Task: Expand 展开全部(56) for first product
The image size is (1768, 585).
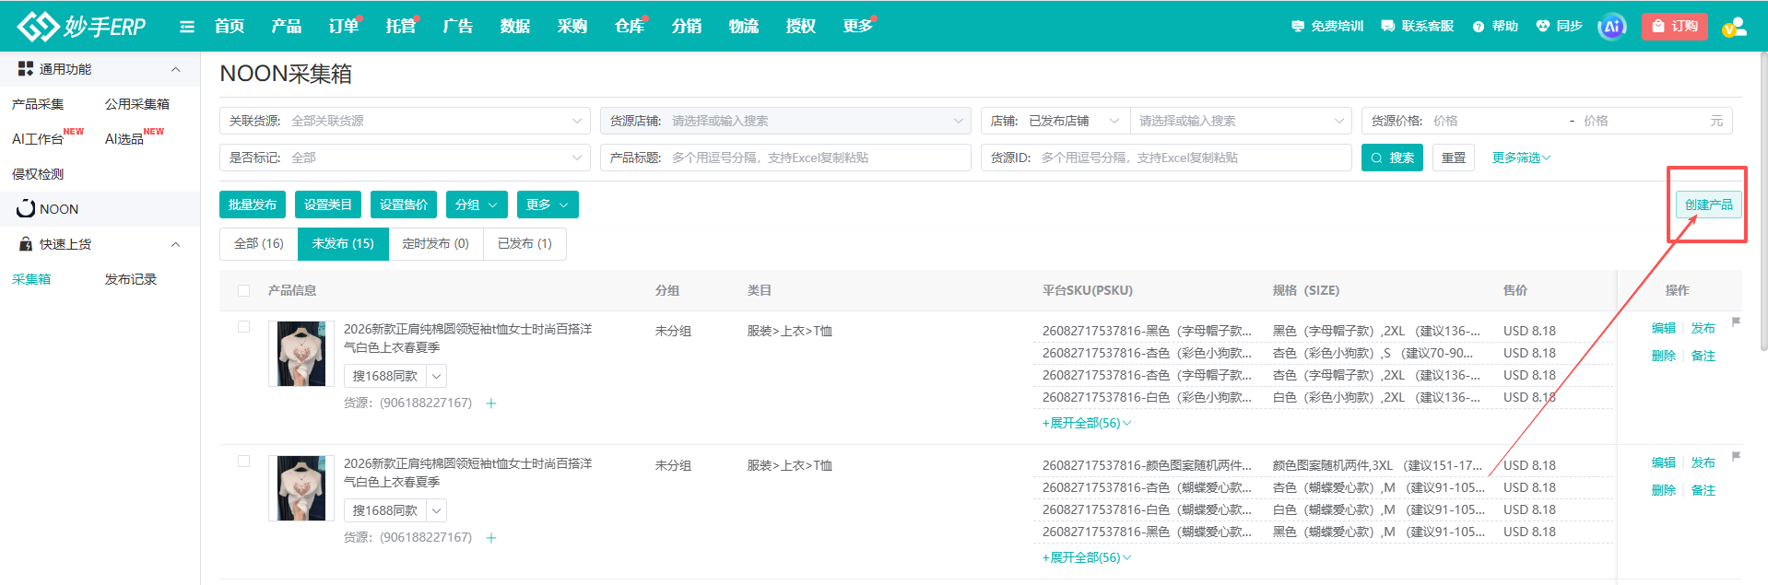Action: 1086,423
